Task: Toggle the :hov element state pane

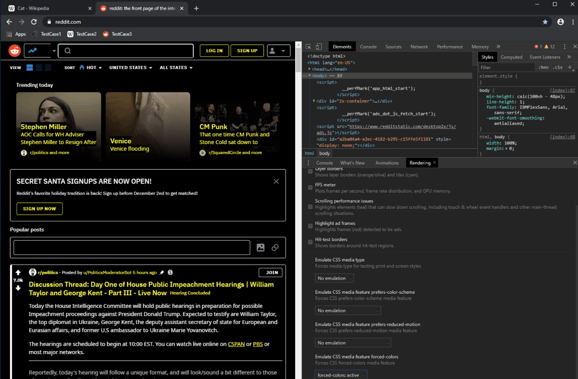Action: (x=544, y=67)
